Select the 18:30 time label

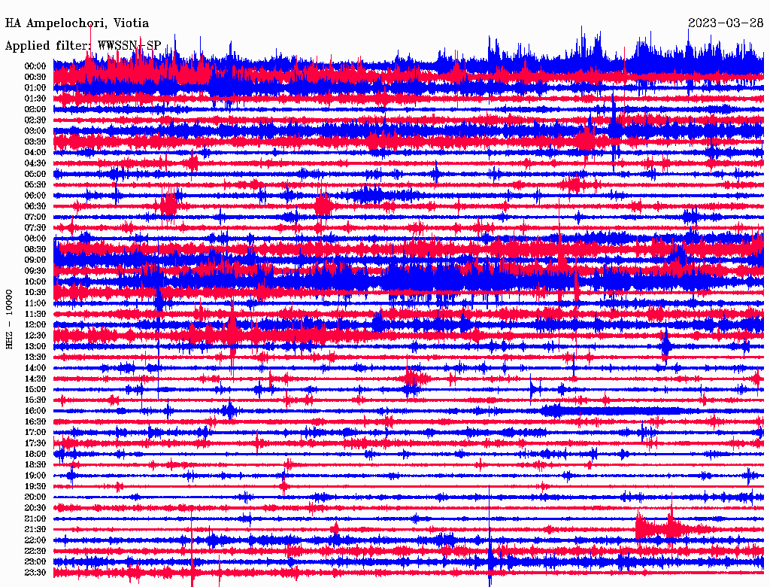point(35,464)
